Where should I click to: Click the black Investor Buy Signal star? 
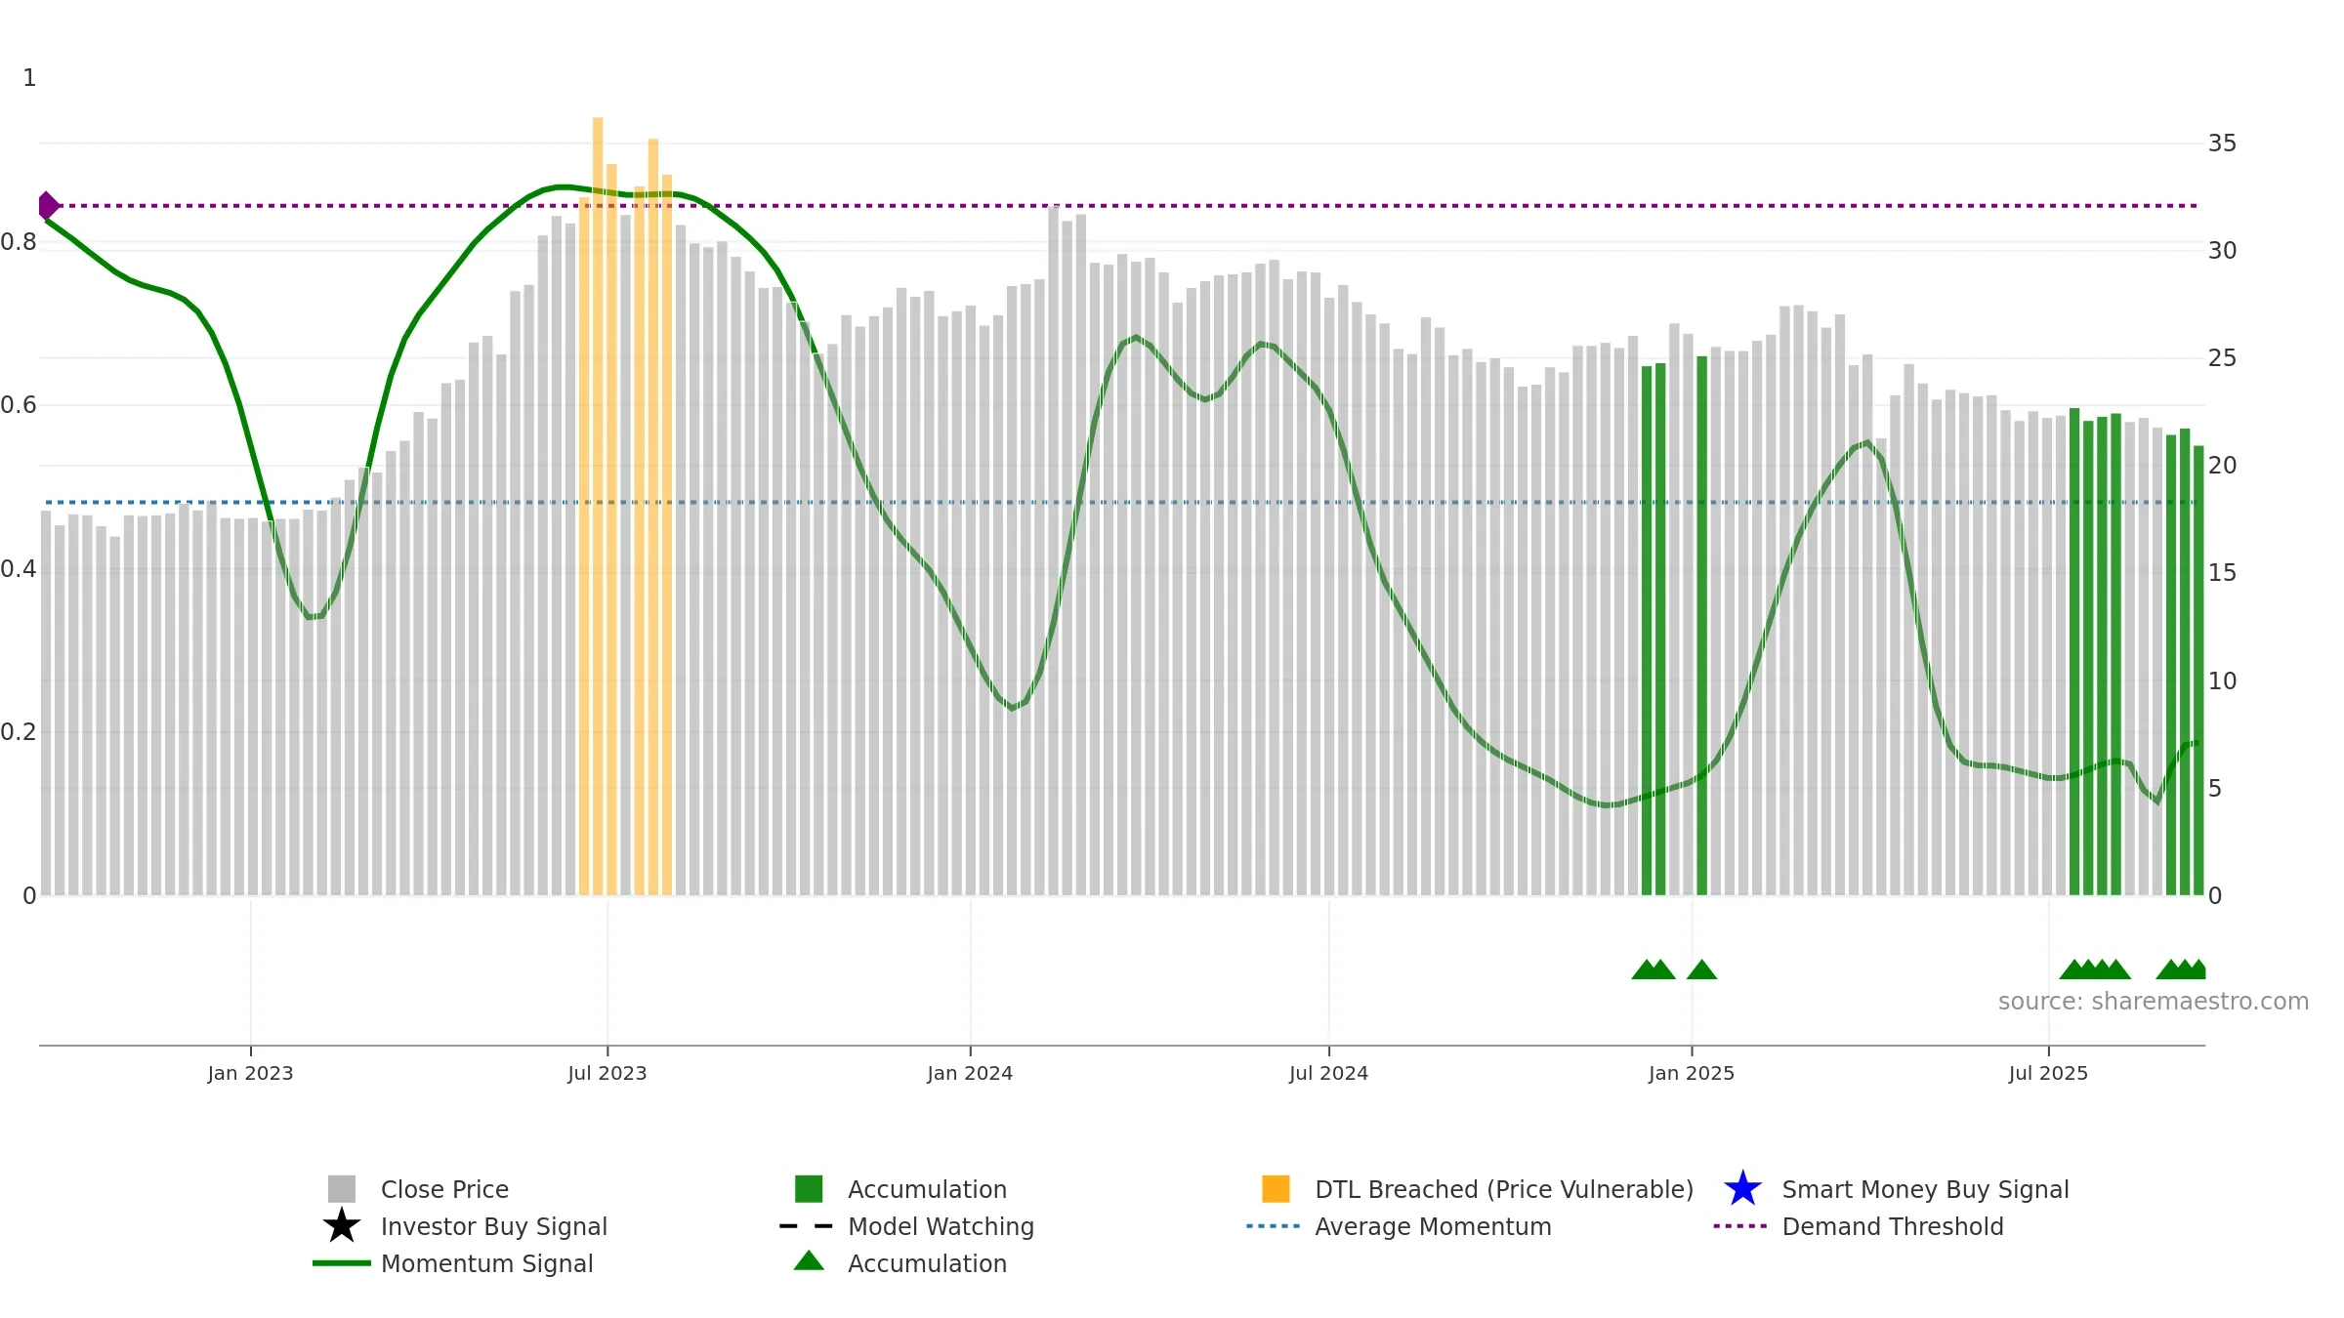[341, 1226]
